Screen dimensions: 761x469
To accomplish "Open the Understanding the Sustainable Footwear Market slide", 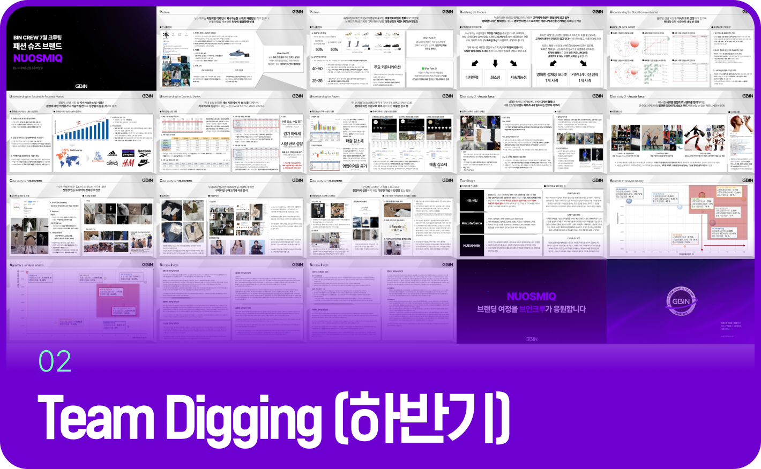I will (x=81, y=133).
